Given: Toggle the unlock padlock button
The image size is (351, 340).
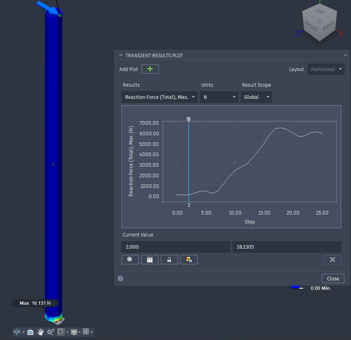Looking at the screenshot, I should [x=169, y=260].
